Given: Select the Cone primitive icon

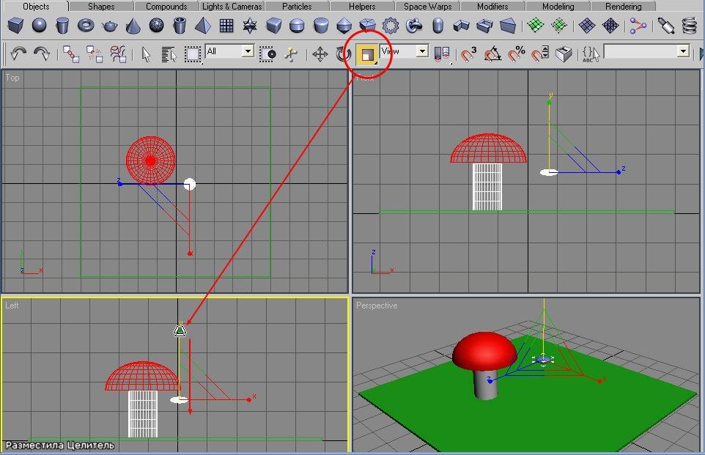Looking at the screenshot, I should click(x=133, y=26).
